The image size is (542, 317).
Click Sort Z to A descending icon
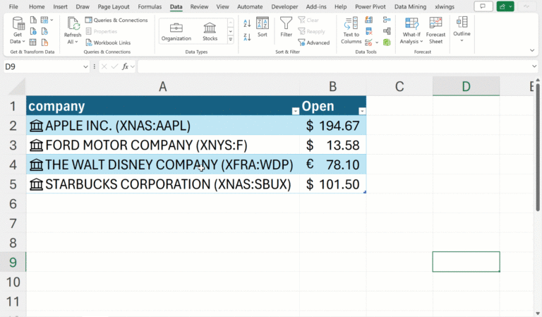pos(247,38)
